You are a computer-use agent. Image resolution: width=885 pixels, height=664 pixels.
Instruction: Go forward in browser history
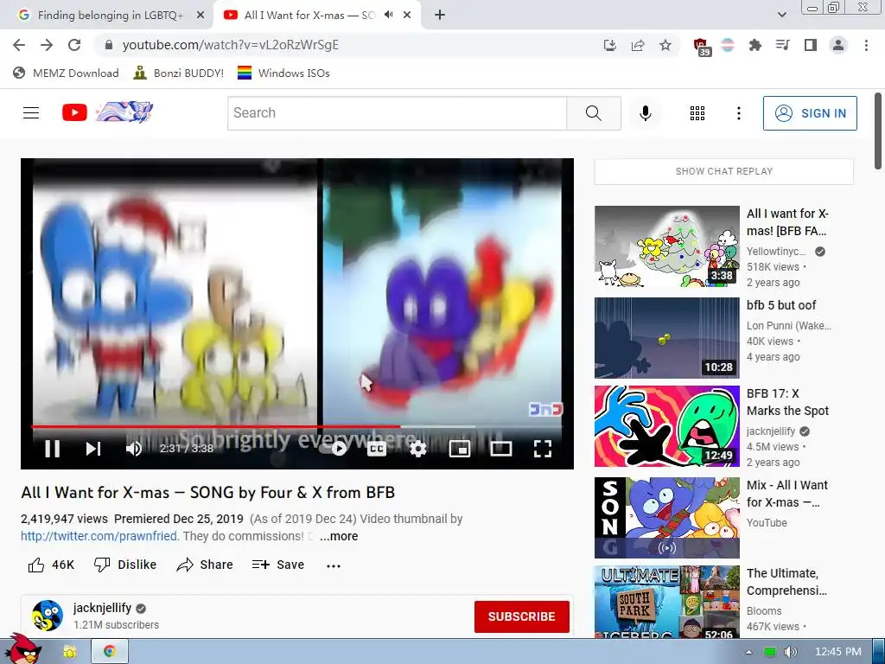pos(47,45)
